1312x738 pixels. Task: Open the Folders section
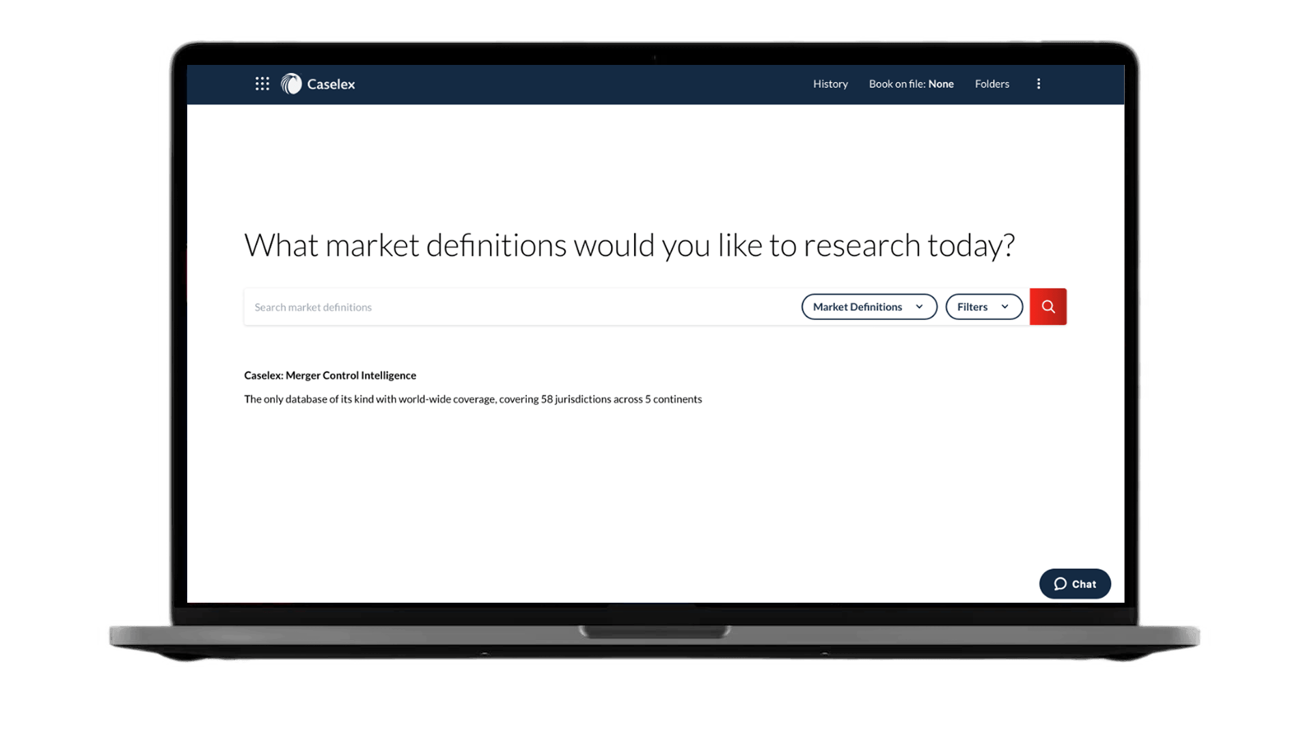pos(992,84)
